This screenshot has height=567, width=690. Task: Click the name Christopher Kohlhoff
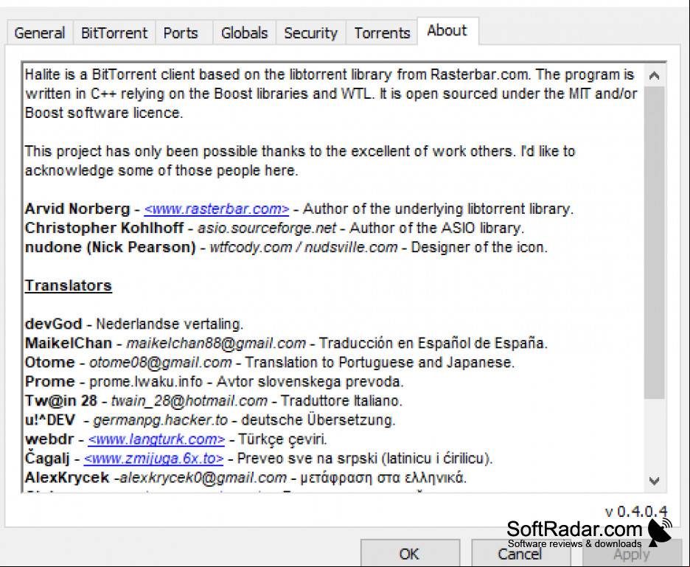click(104, 228)
